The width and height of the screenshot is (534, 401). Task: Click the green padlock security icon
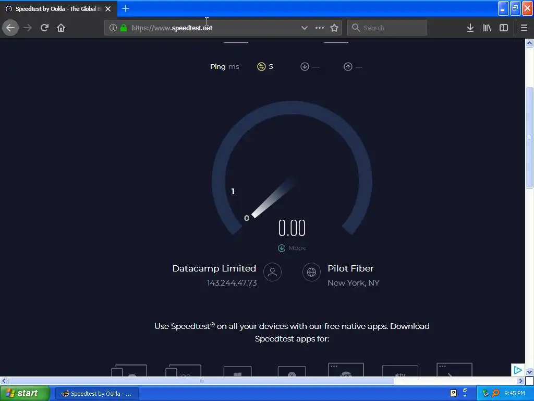(124, 28)
